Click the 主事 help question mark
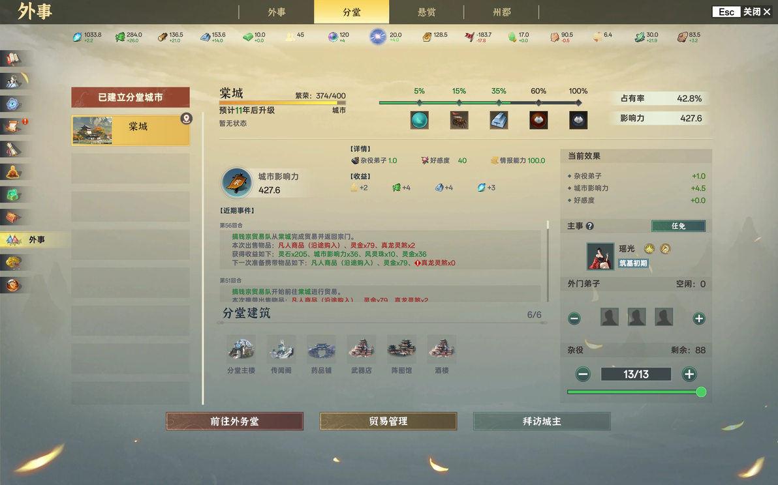This screenshot has height=485, width=778. 589,226
